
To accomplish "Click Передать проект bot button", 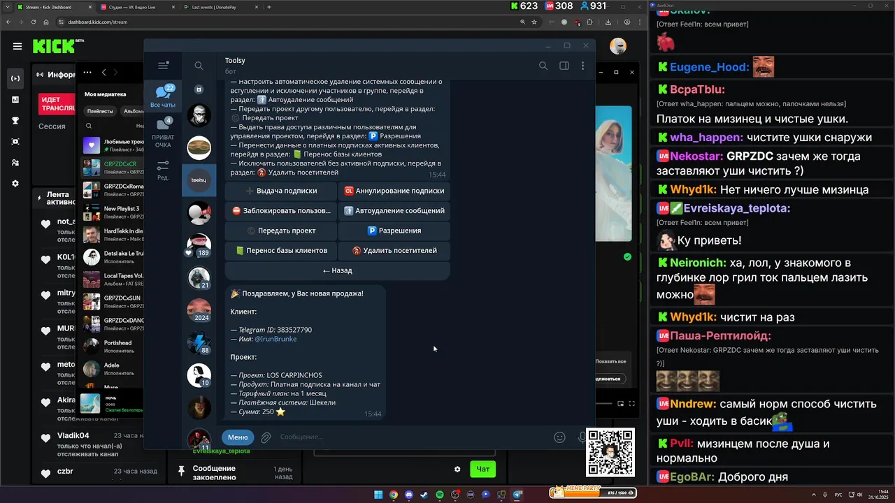I will 281,231.
